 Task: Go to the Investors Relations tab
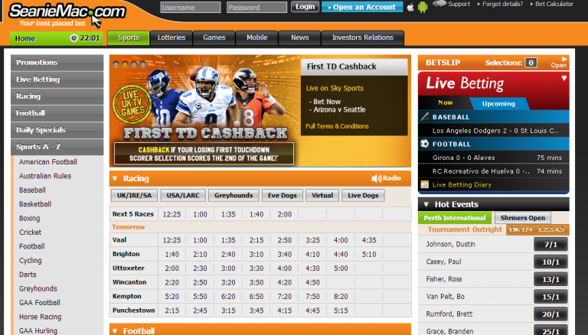click(363, 37)
